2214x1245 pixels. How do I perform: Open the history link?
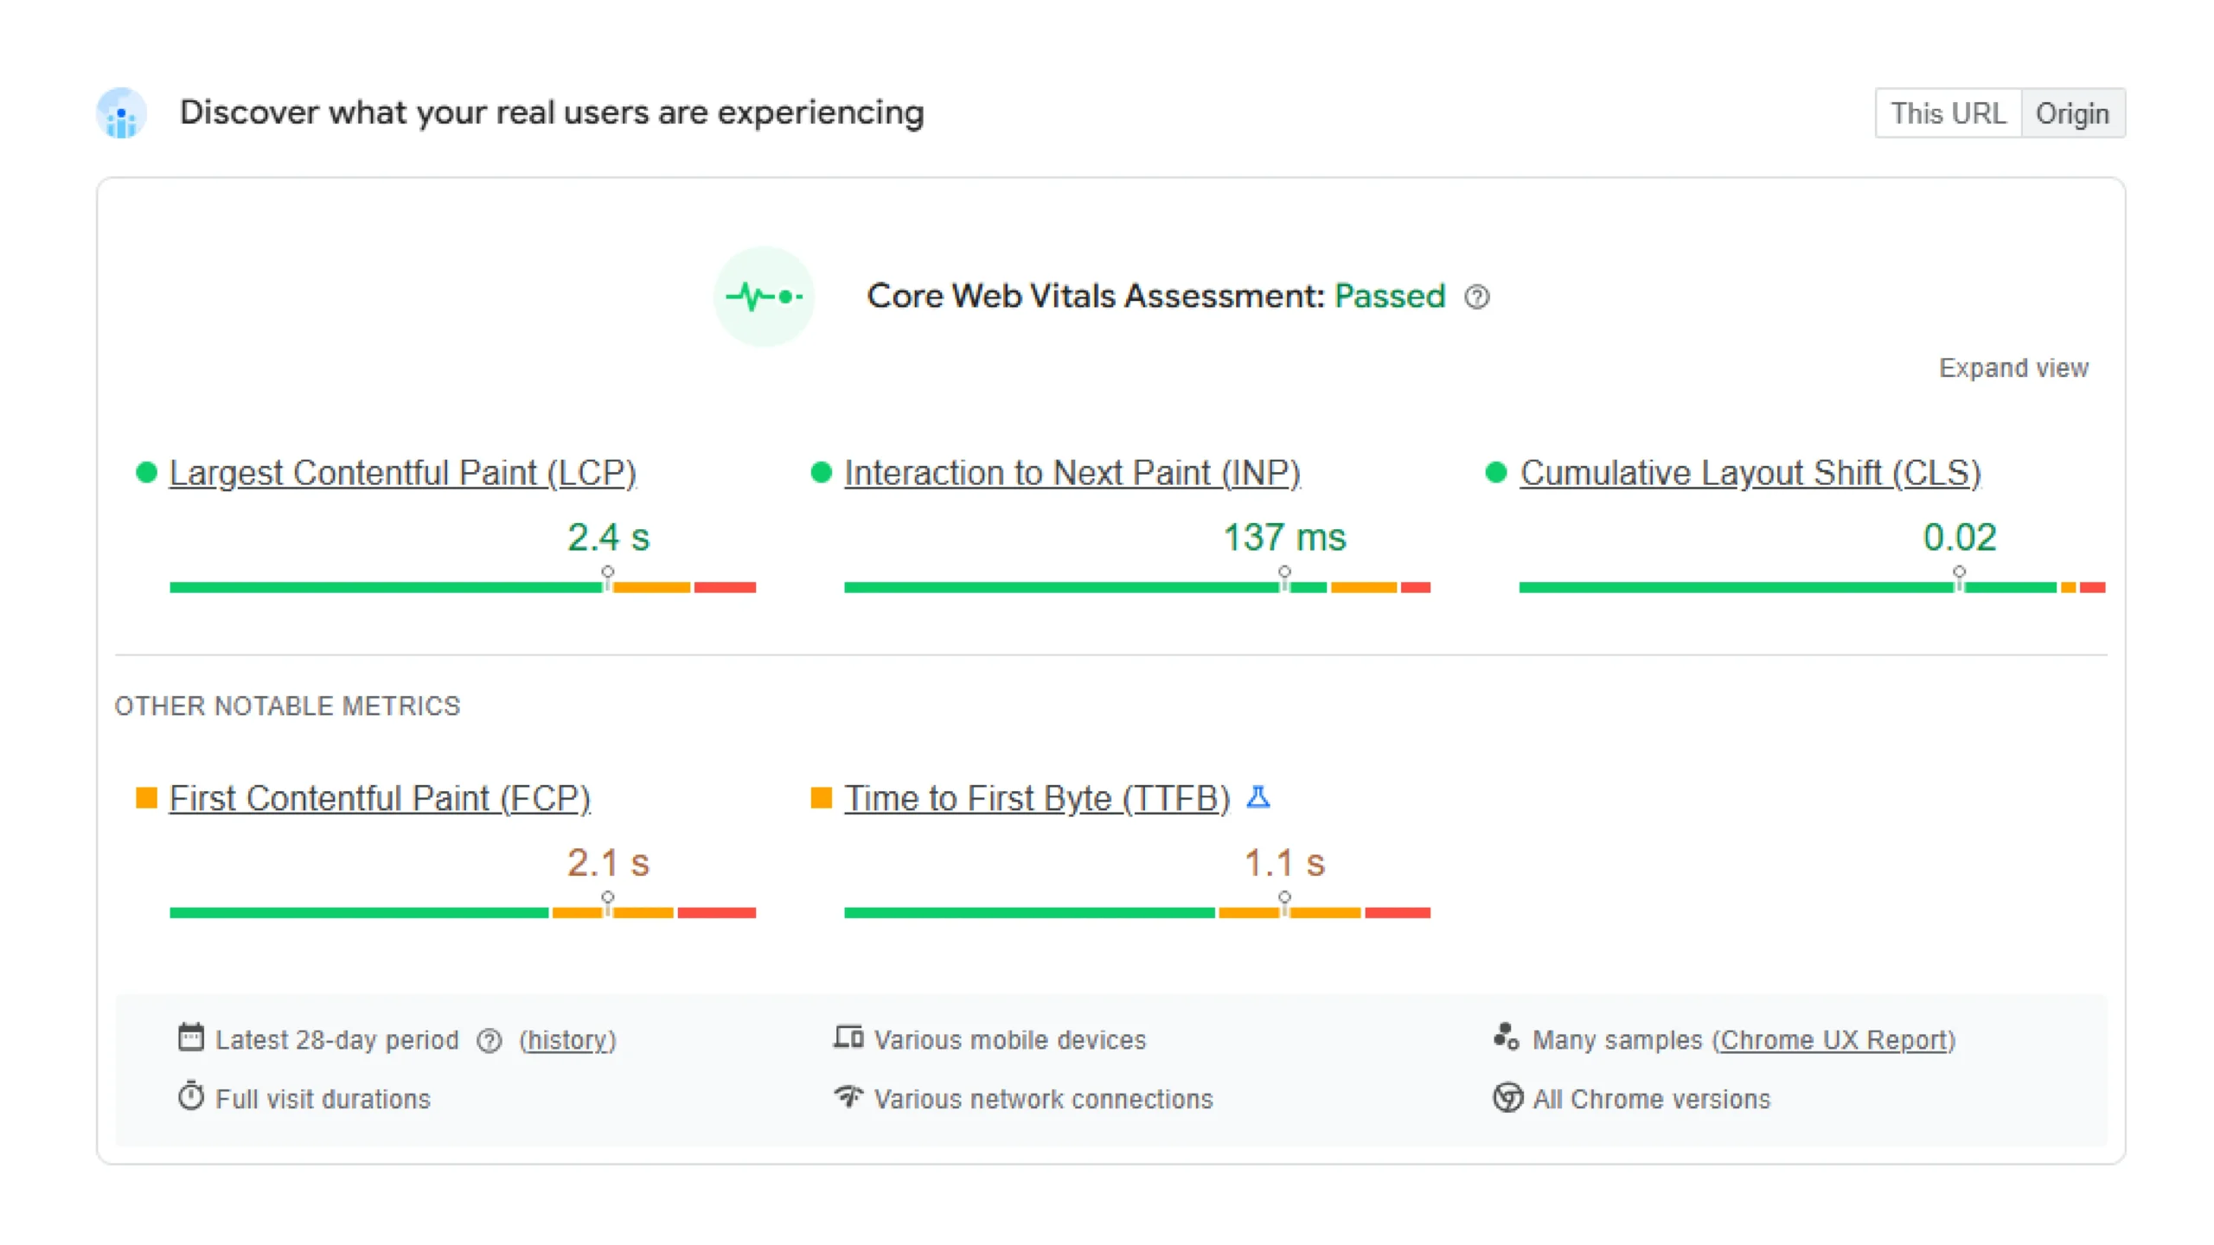click(x=566, y=1039)
